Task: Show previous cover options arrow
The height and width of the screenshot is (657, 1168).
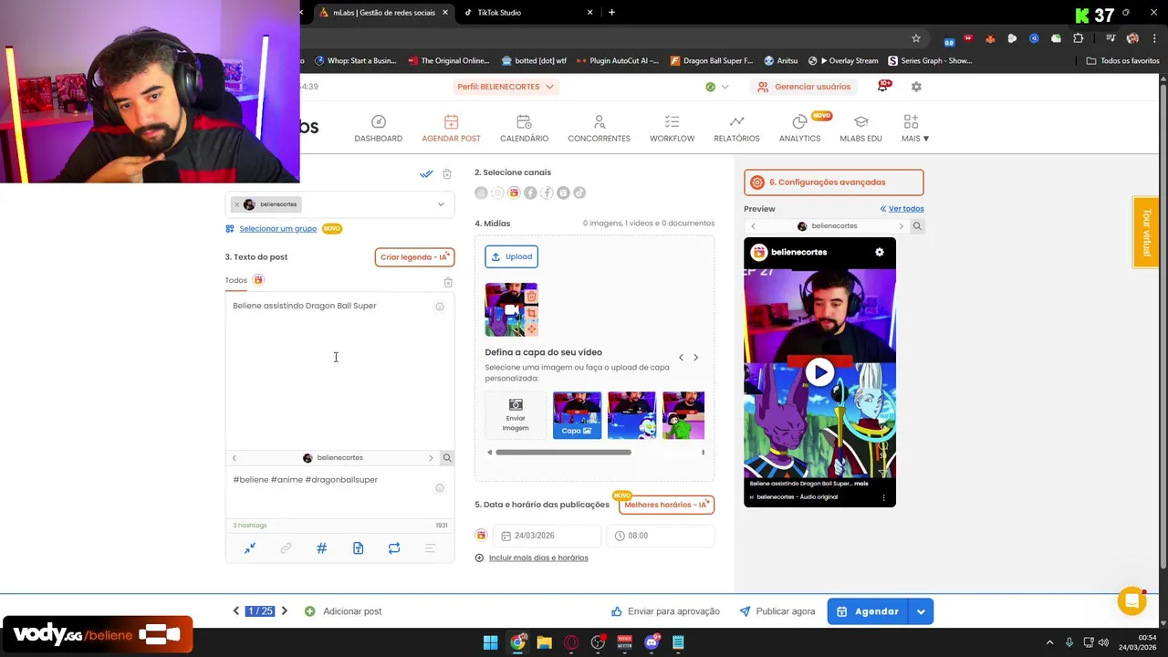Action: (681, 358)
